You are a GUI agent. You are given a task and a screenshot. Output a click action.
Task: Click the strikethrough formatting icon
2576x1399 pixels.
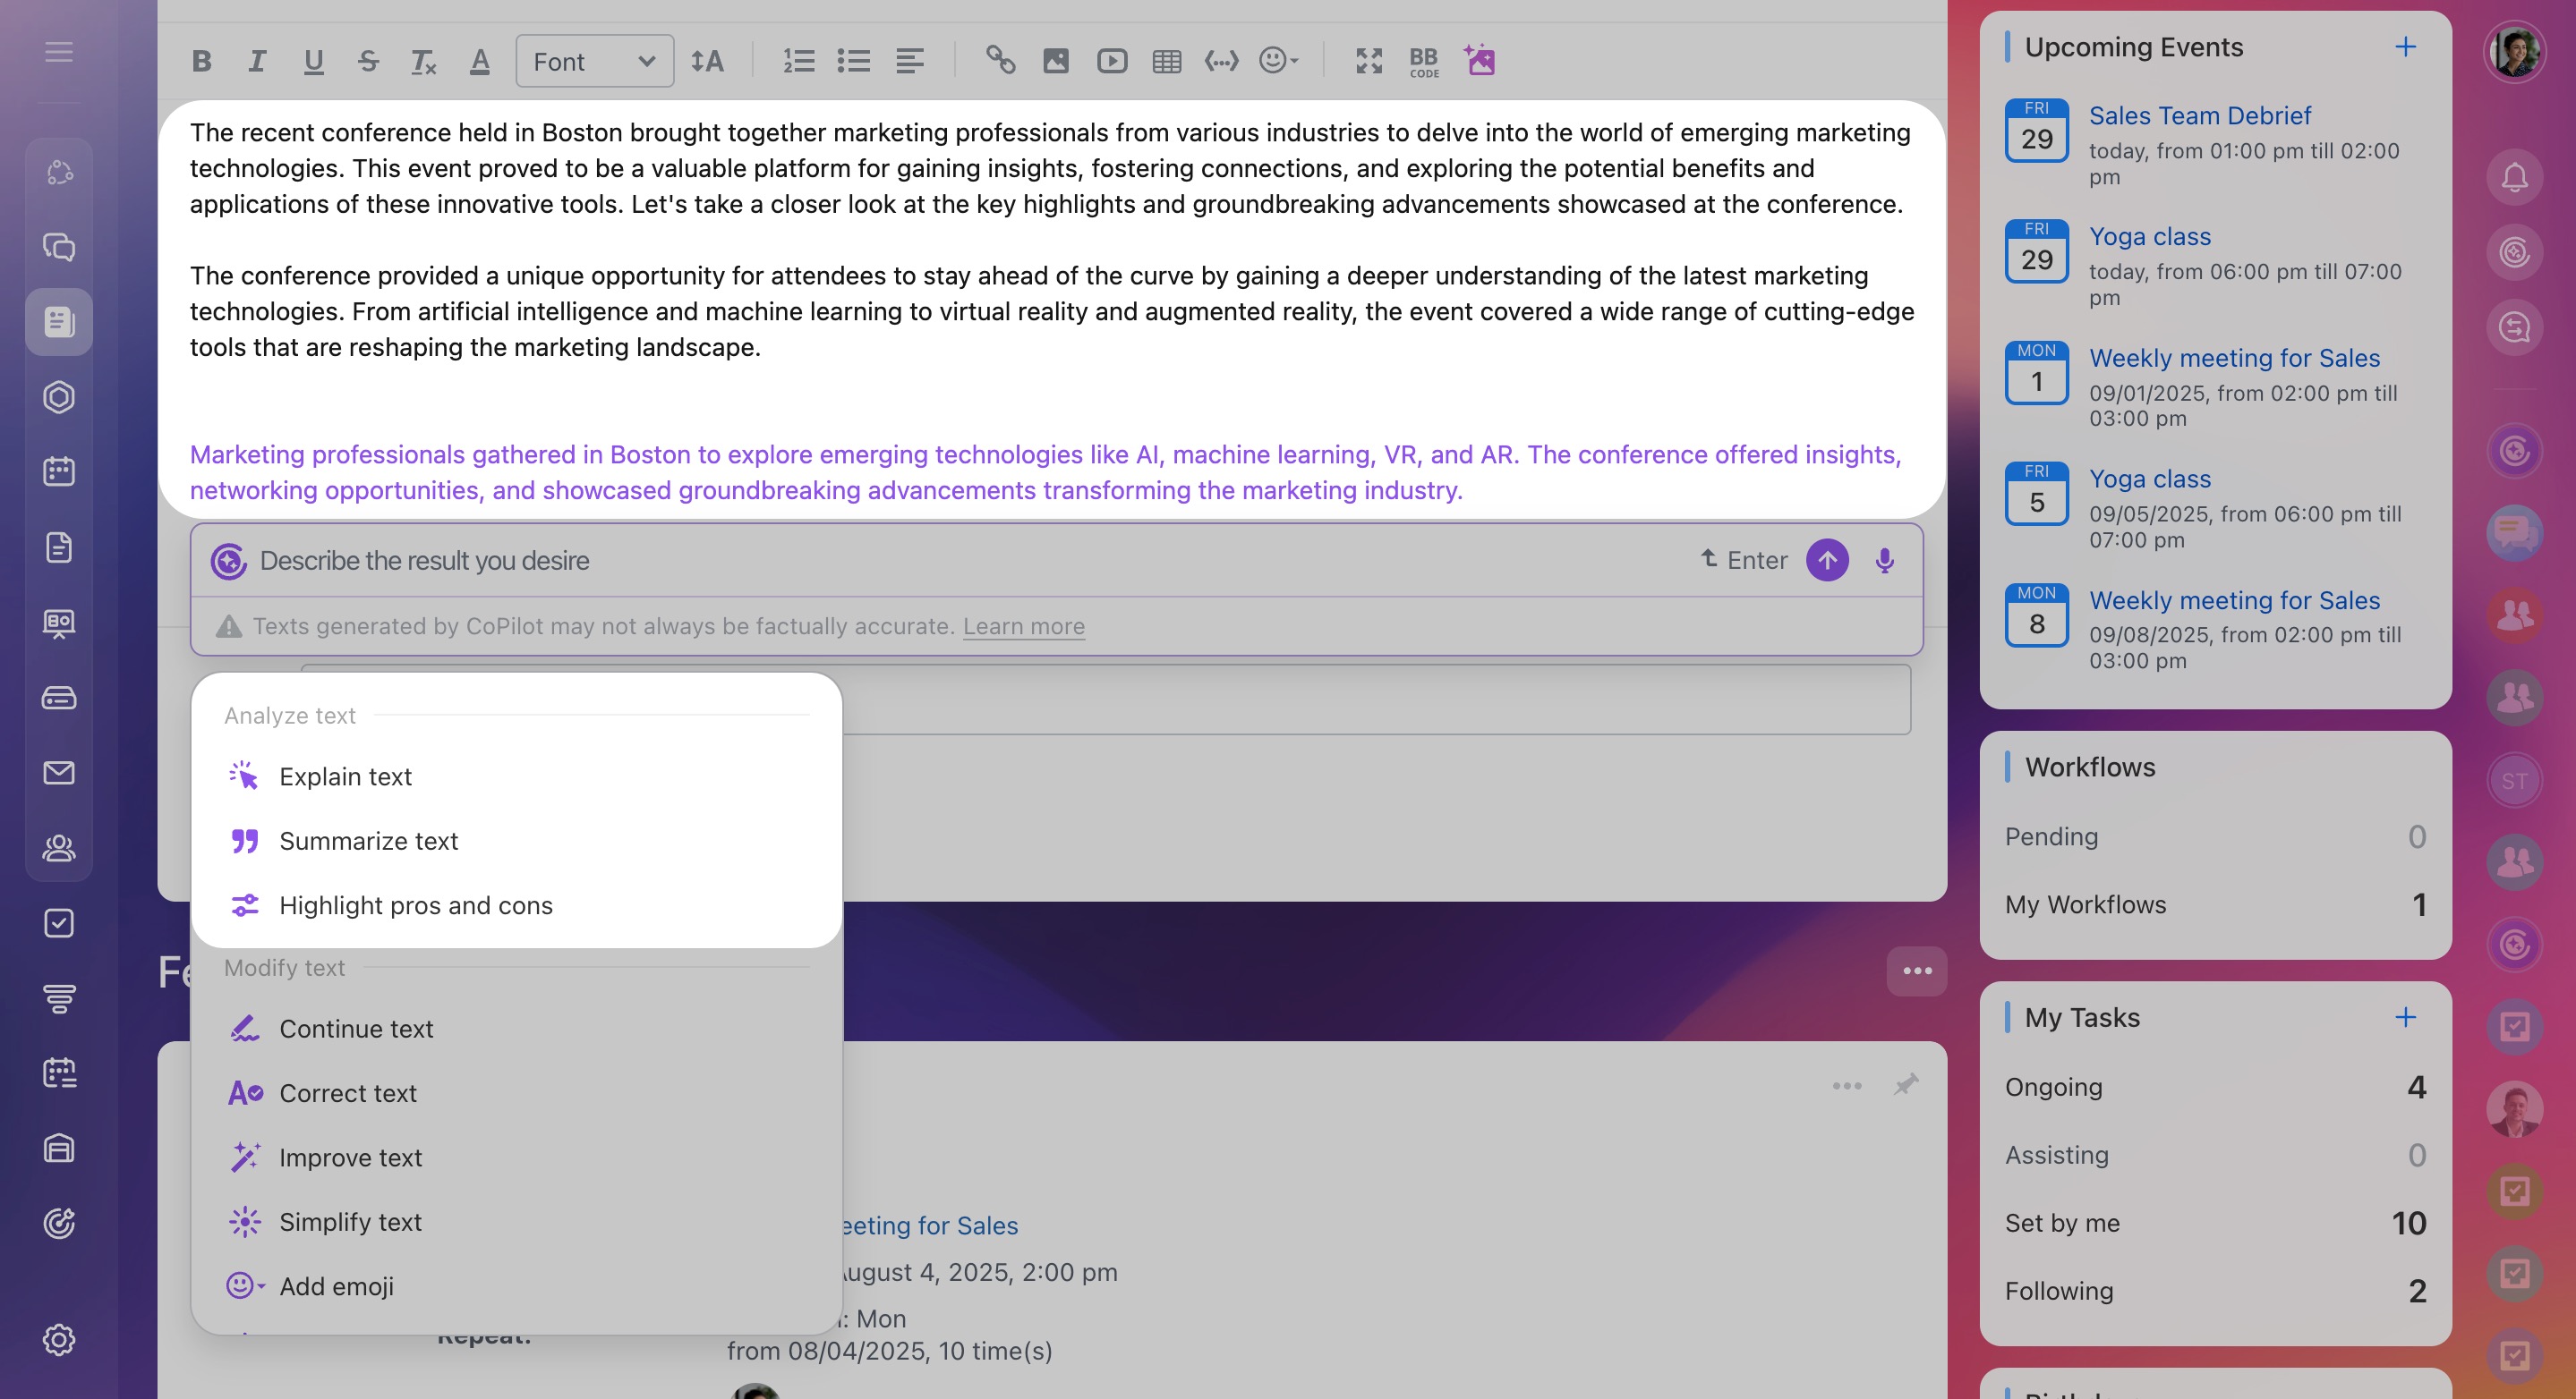pos(368,61)
